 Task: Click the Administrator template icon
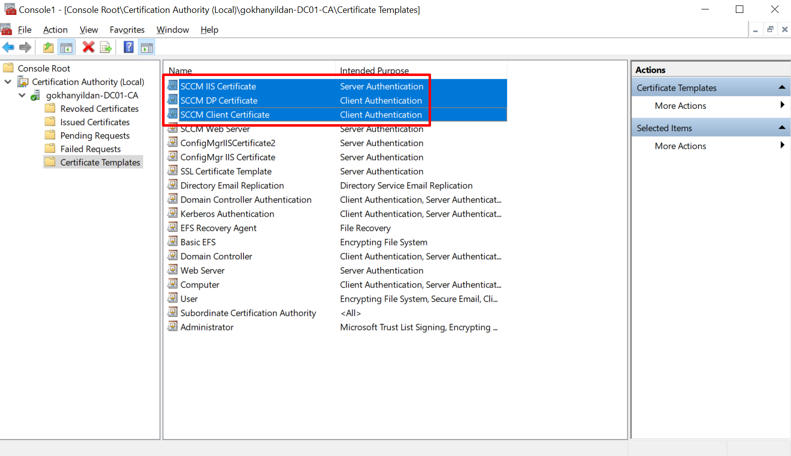pyautogui.click(x=173, y=326)
